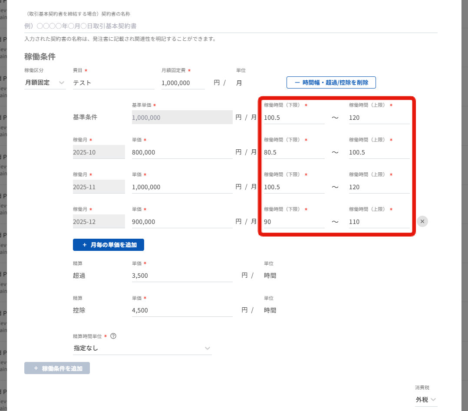The width and height of the screenshot is (468, 411).
Task: Click the 控除 単価 field showing 4,500
Action: pos(182,310)
